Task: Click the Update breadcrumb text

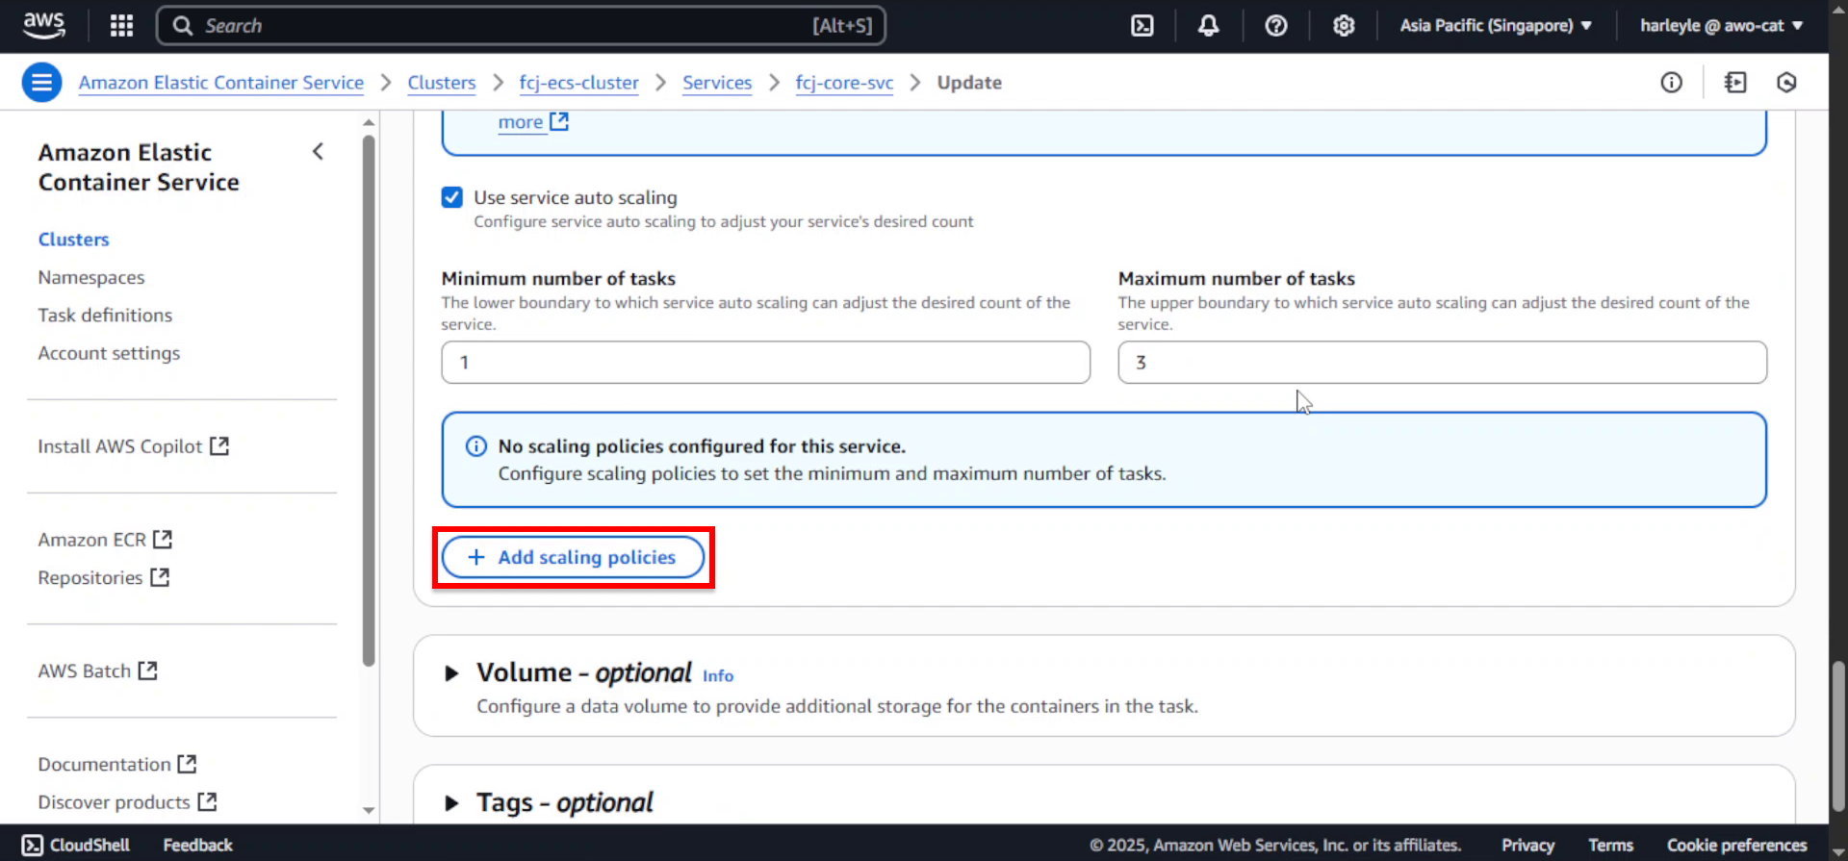Action: click(x=969, y=83)
